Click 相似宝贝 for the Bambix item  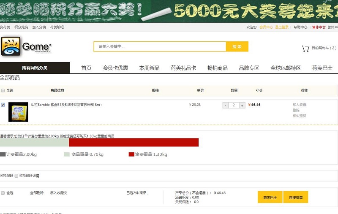(300, 116)
